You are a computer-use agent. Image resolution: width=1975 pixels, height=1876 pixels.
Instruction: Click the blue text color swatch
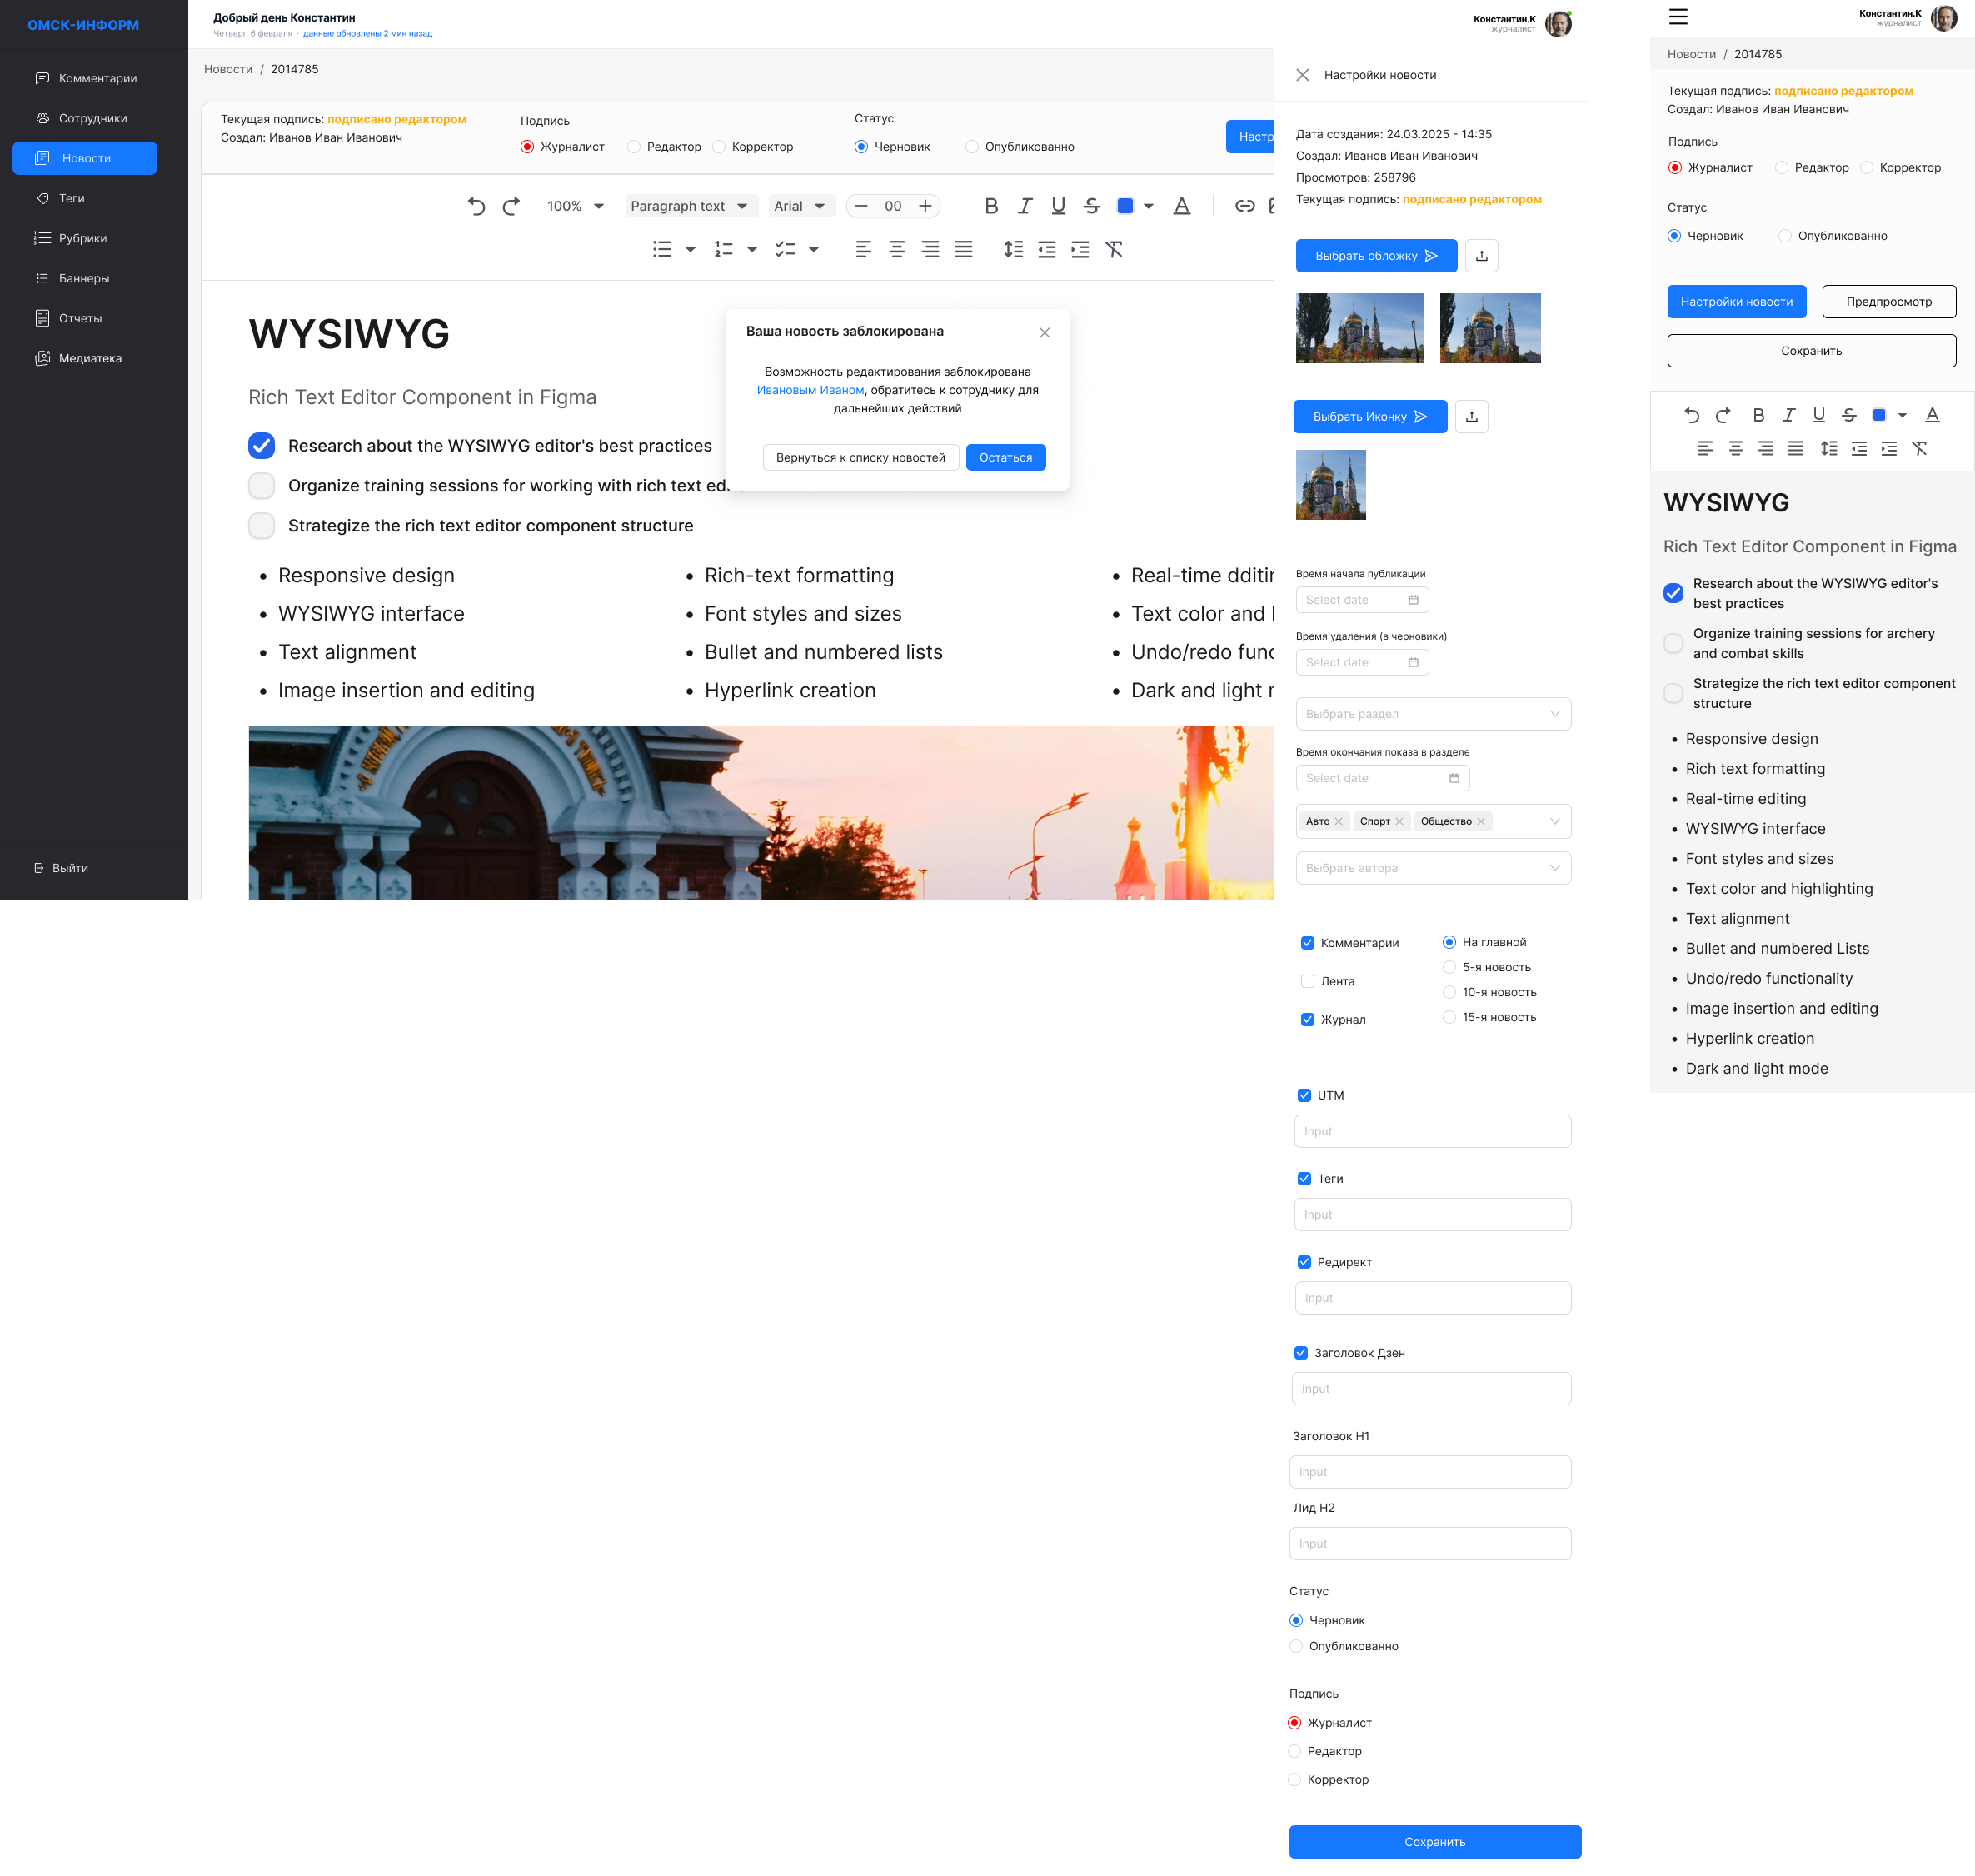1124,206
